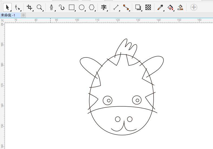
Task: Choose the Polygon tool
Action: 92,7
